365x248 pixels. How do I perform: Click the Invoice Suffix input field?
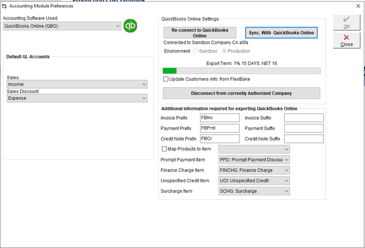pos(304,118)
